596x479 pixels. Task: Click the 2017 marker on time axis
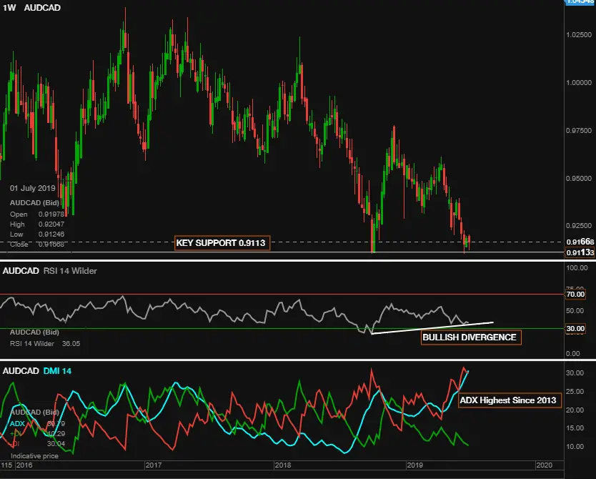click(154, 465)
